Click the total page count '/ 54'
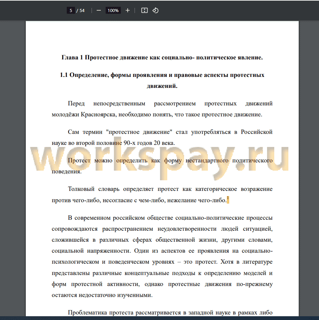 point(81,10)
